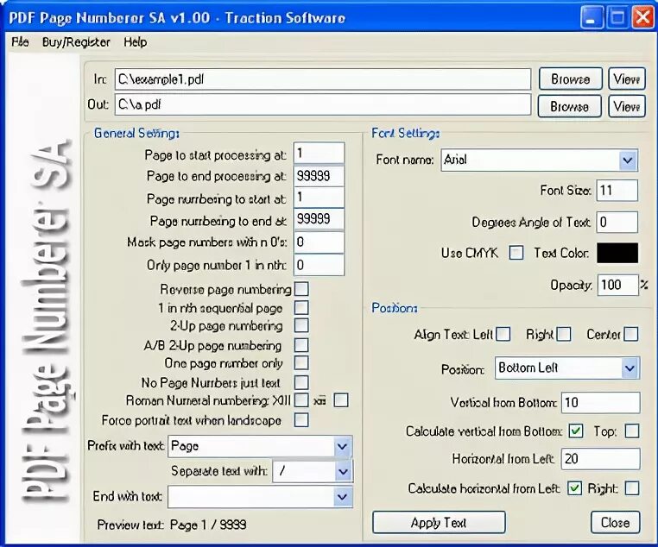Open the Prefix with text dropdown arrow
The image size is (658, 547).
click(x=343, y=447)
